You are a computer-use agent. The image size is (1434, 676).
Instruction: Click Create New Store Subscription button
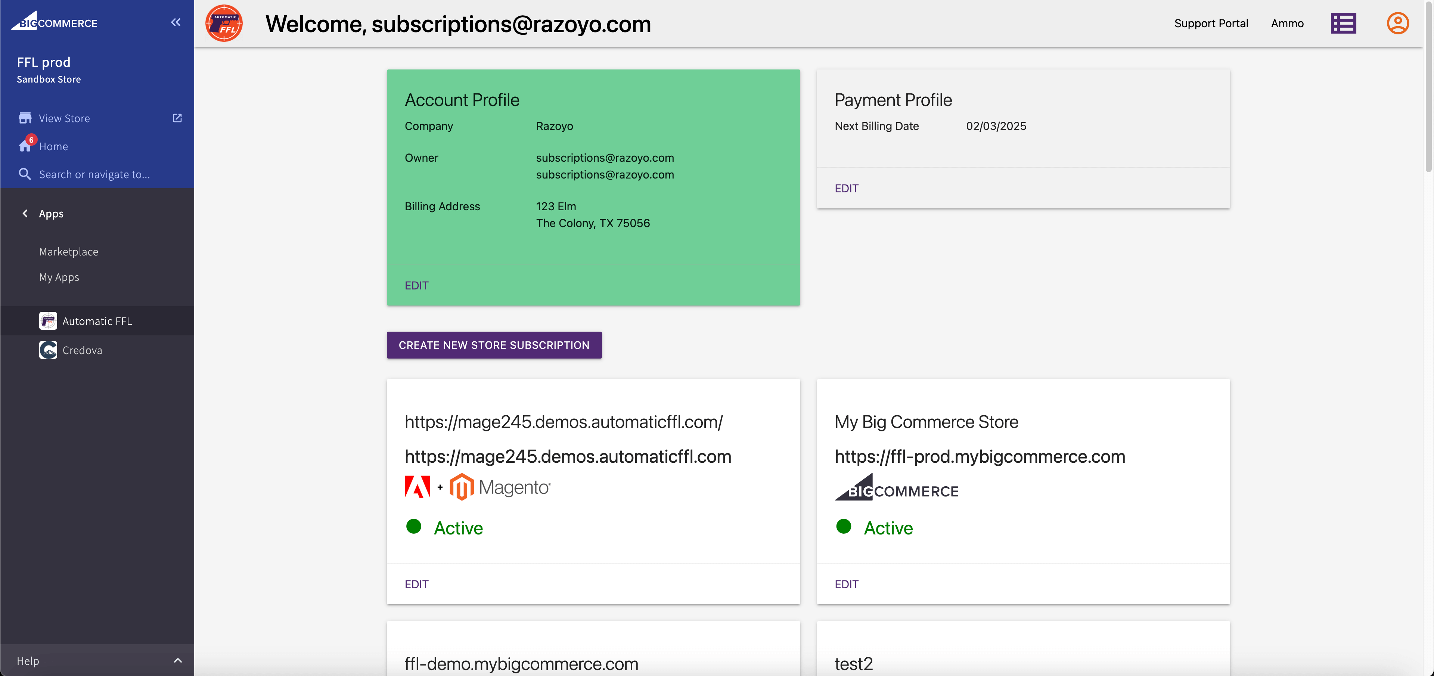pyautogui.click(x=494, y=345)
